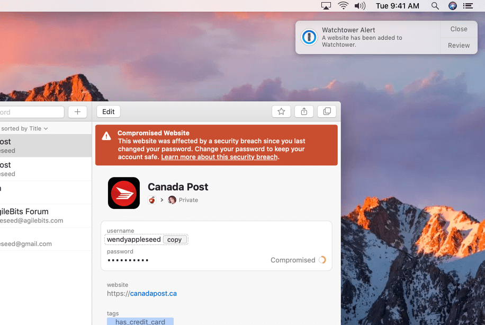Click the chevron between vault and Private

[161, 200]
